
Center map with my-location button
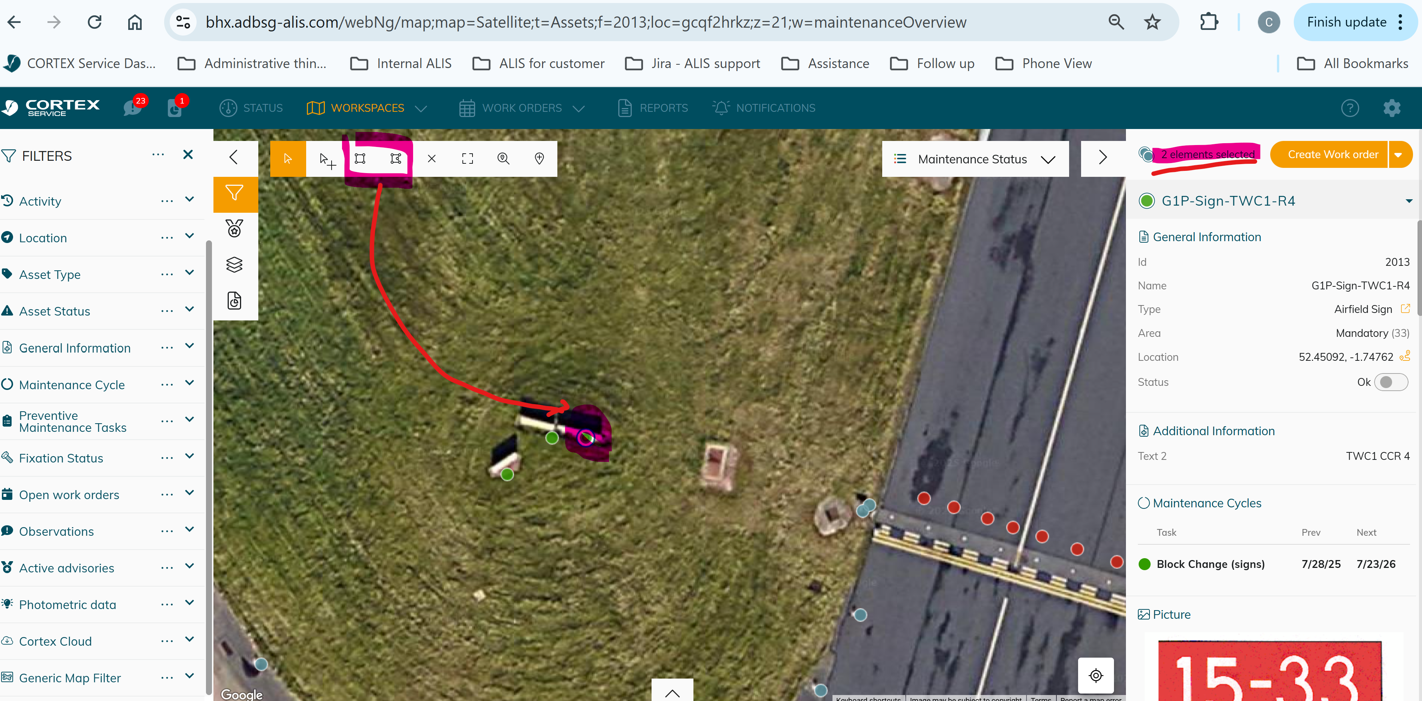(x=1096, y=676)
